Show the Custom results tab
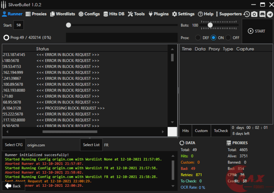 click(201, 131)
